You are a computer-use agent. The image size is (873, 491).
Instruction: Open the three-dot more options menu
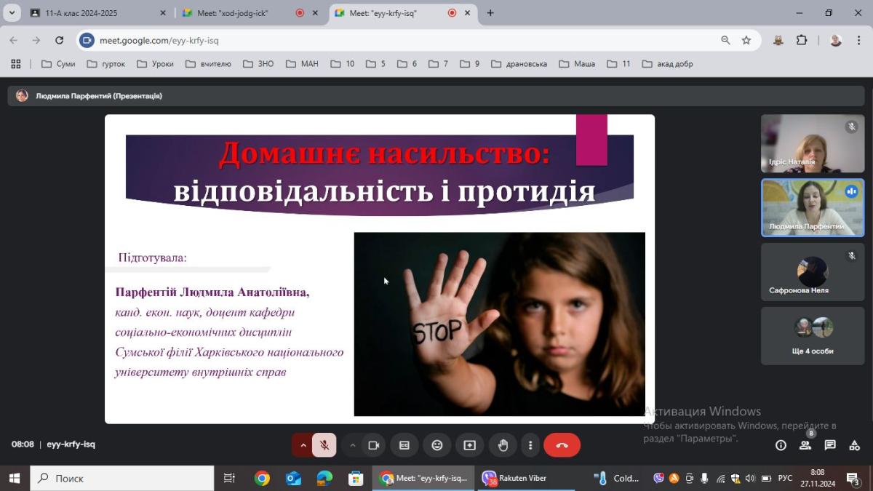click(x=530, y=445)
